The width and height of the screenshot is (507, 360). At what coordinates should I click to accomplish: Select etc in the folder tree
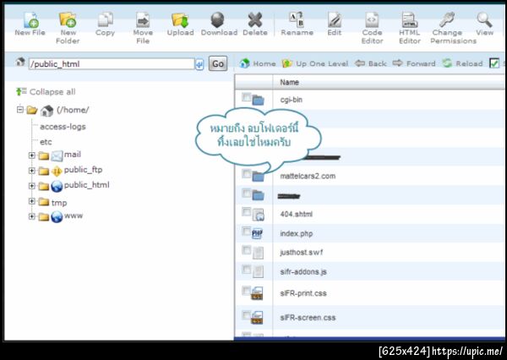click(46, 142)
